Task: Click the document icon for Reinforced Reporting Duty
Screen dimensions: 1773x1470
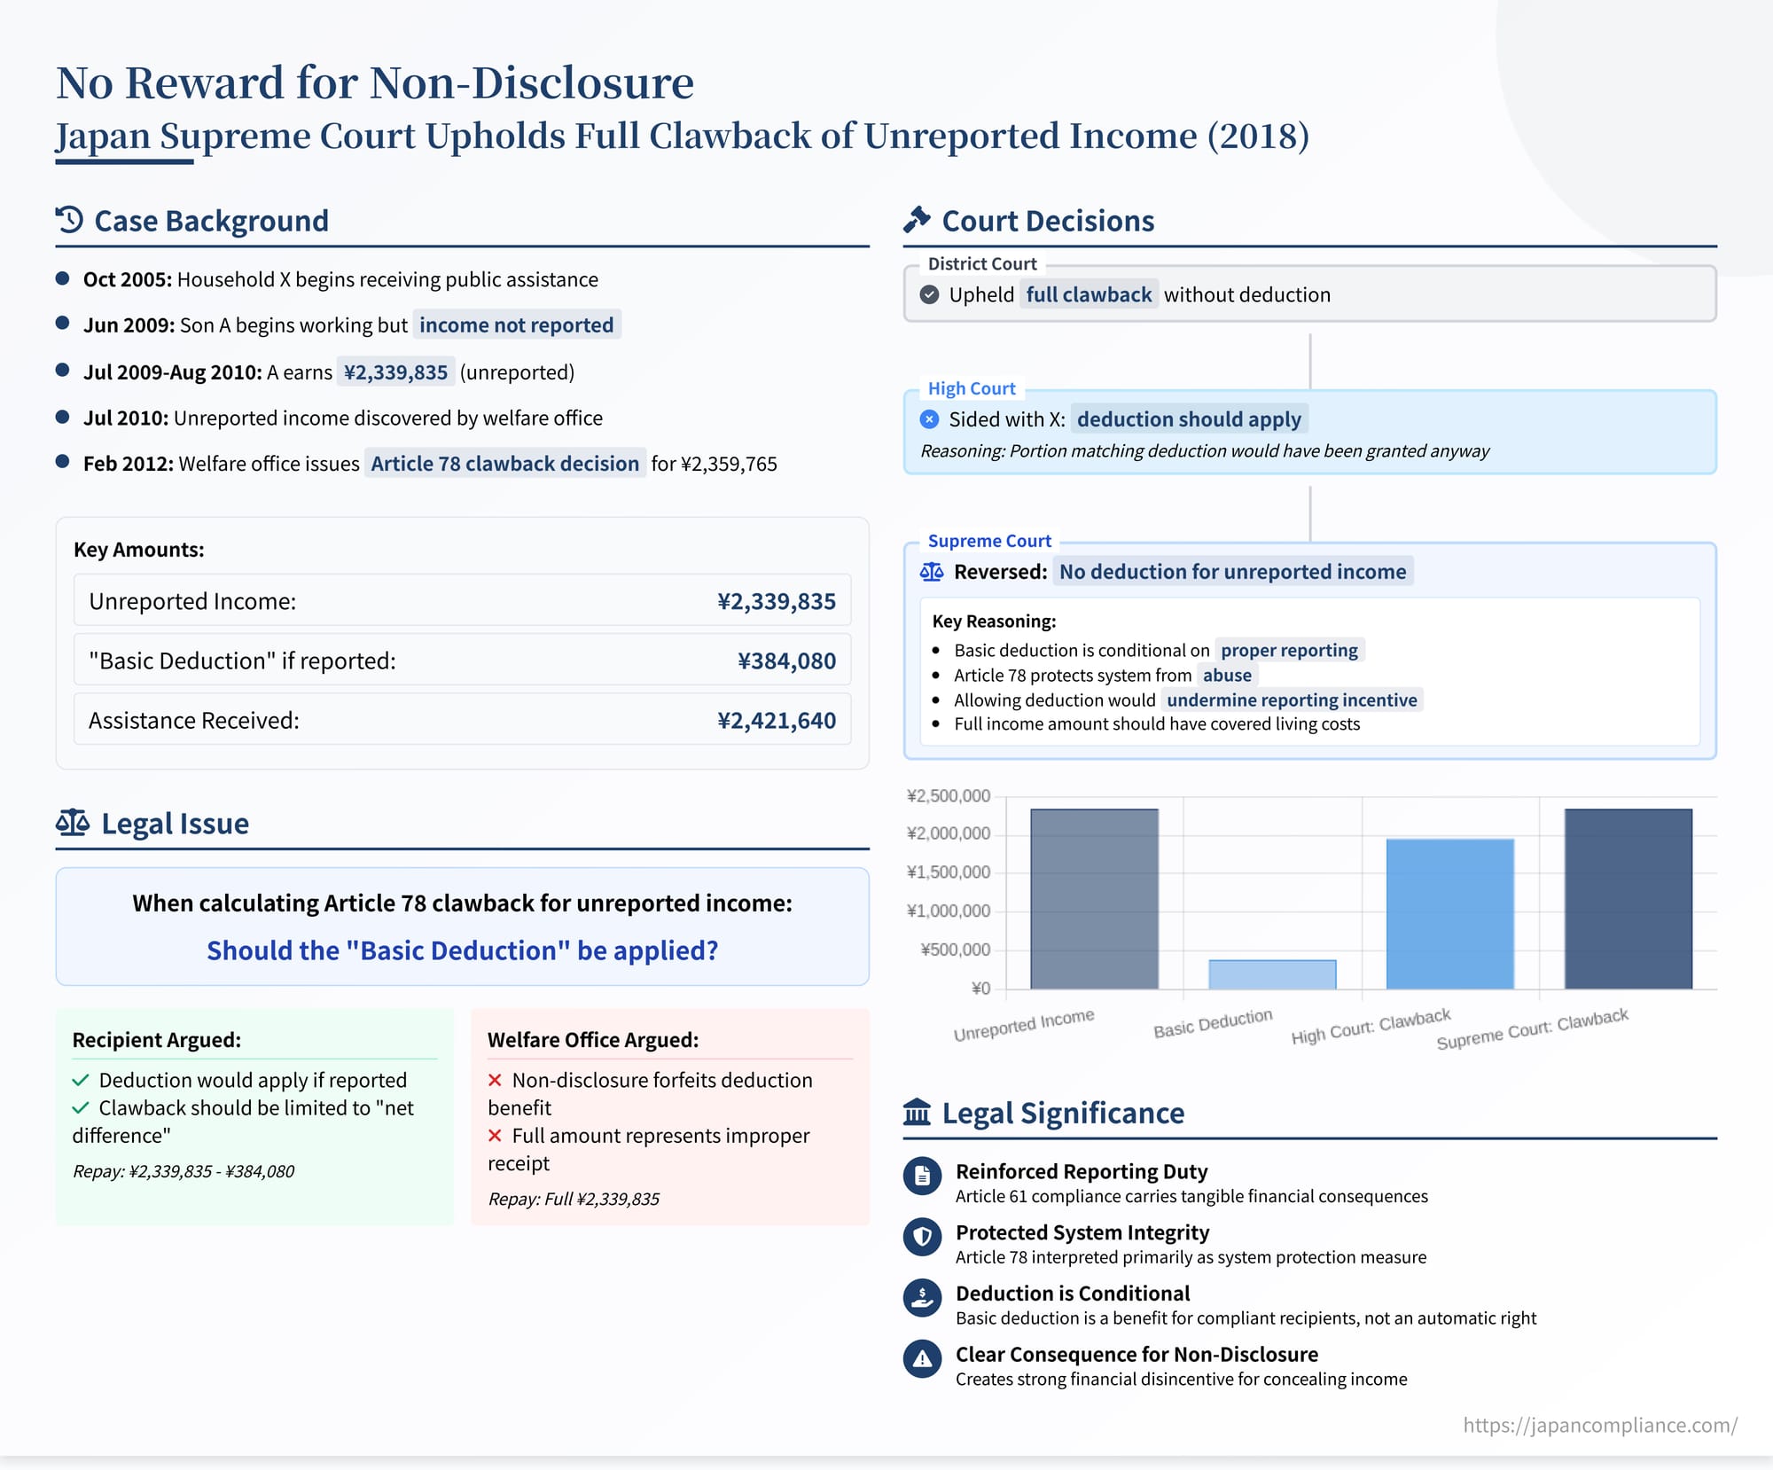Action: click(x=922, y=1176)
